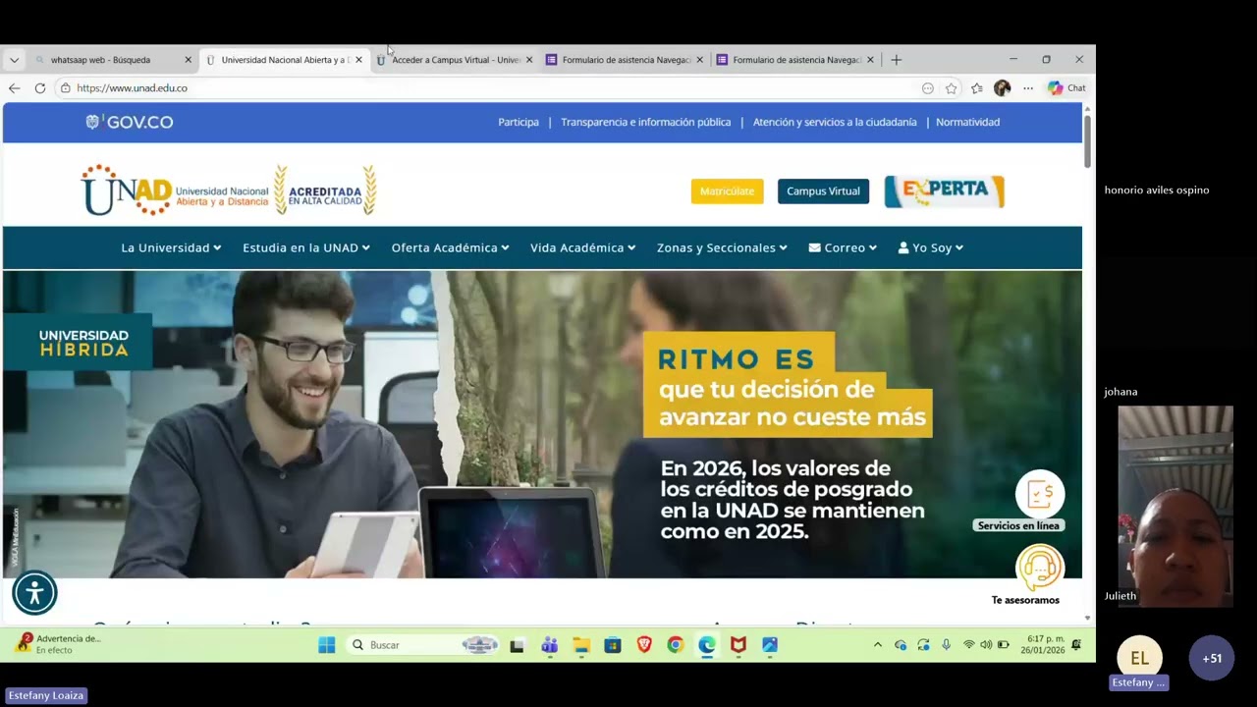The width and height of the screenshot is (1257, 707).
Task: Add page to favorites with star icon
Action: pos(952,88)
